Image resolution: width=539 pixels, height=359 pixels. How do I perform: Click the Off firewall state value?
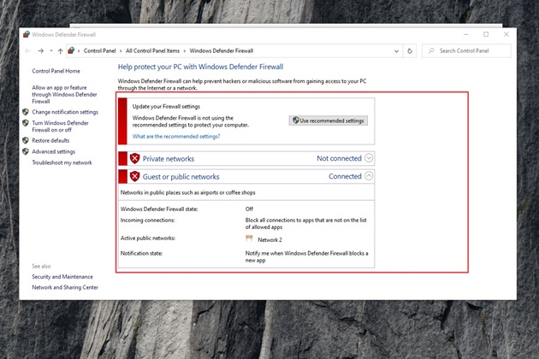[x=249, y=209]
